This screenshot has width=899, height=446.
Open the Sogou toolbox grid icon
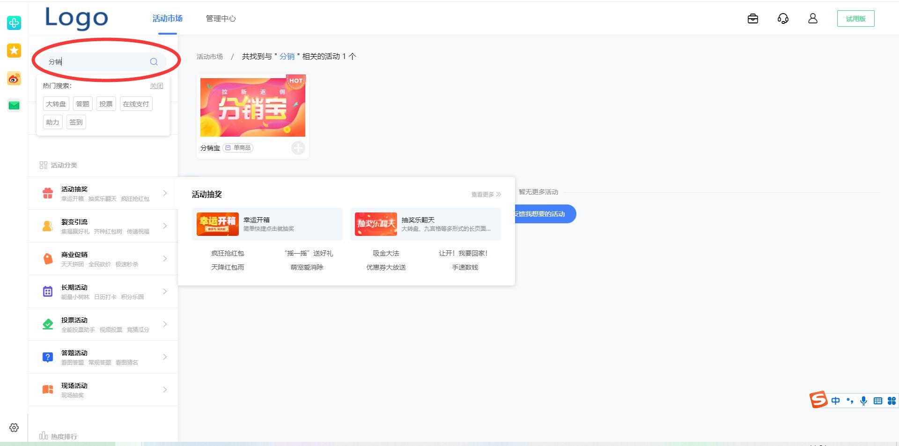pos(892,401)
